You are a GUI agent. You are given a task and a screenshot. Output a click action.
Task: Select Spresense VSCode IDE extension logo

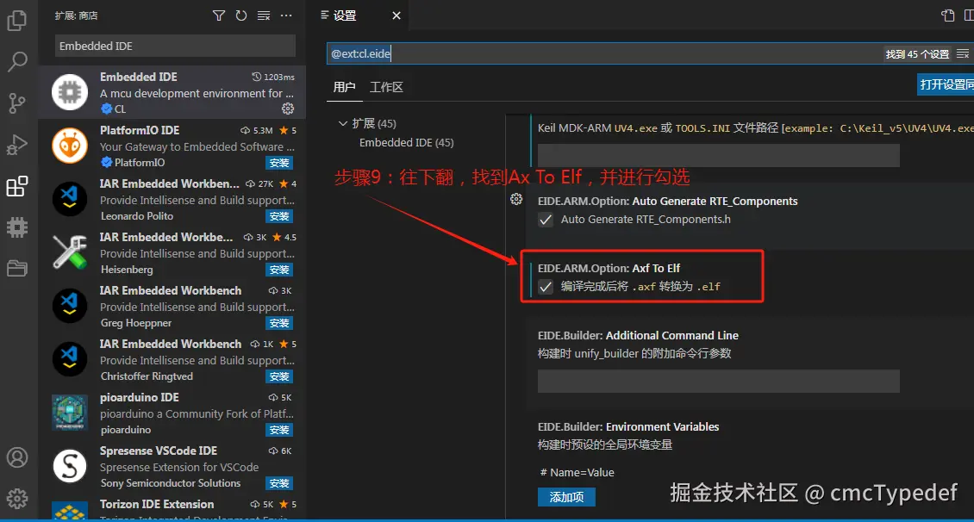(70, 466)
